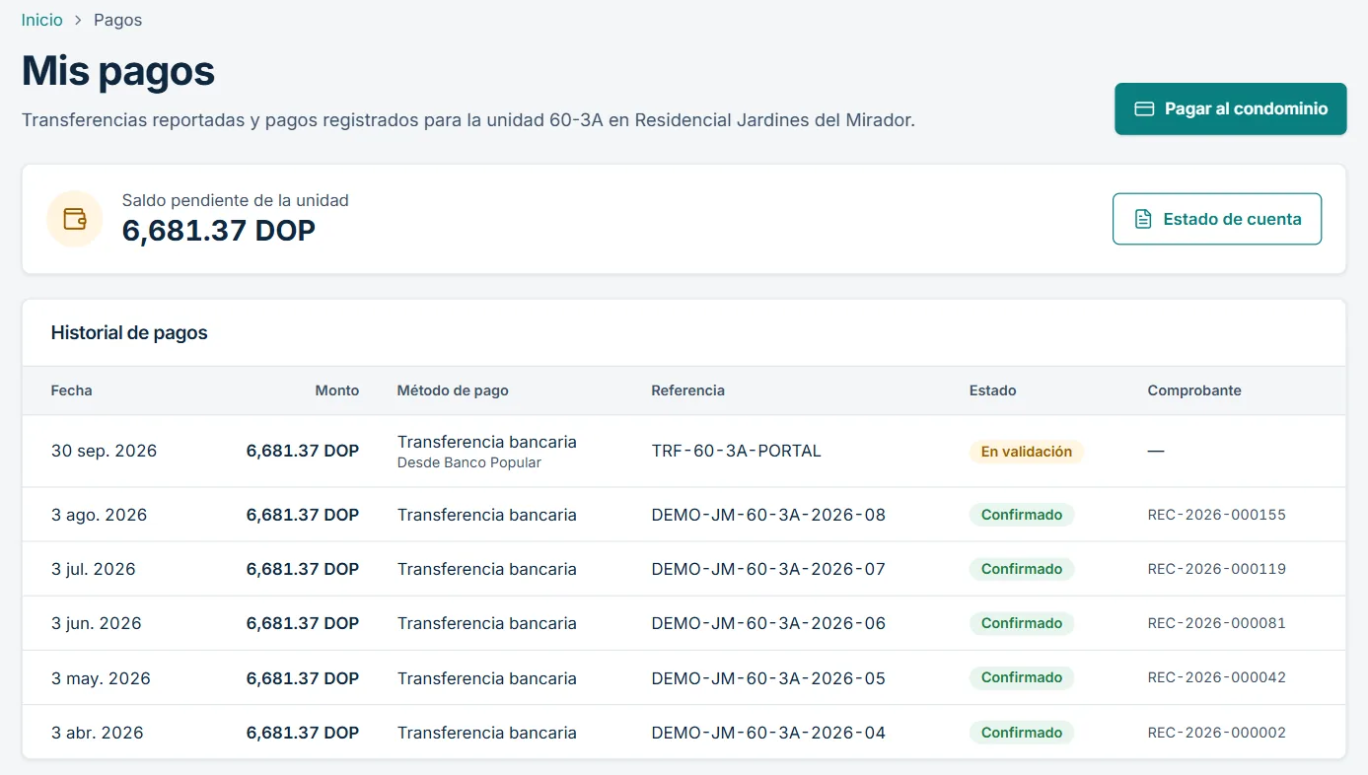
Task: Open receipt REC-2026-000002
Action: coord(1216,733)
